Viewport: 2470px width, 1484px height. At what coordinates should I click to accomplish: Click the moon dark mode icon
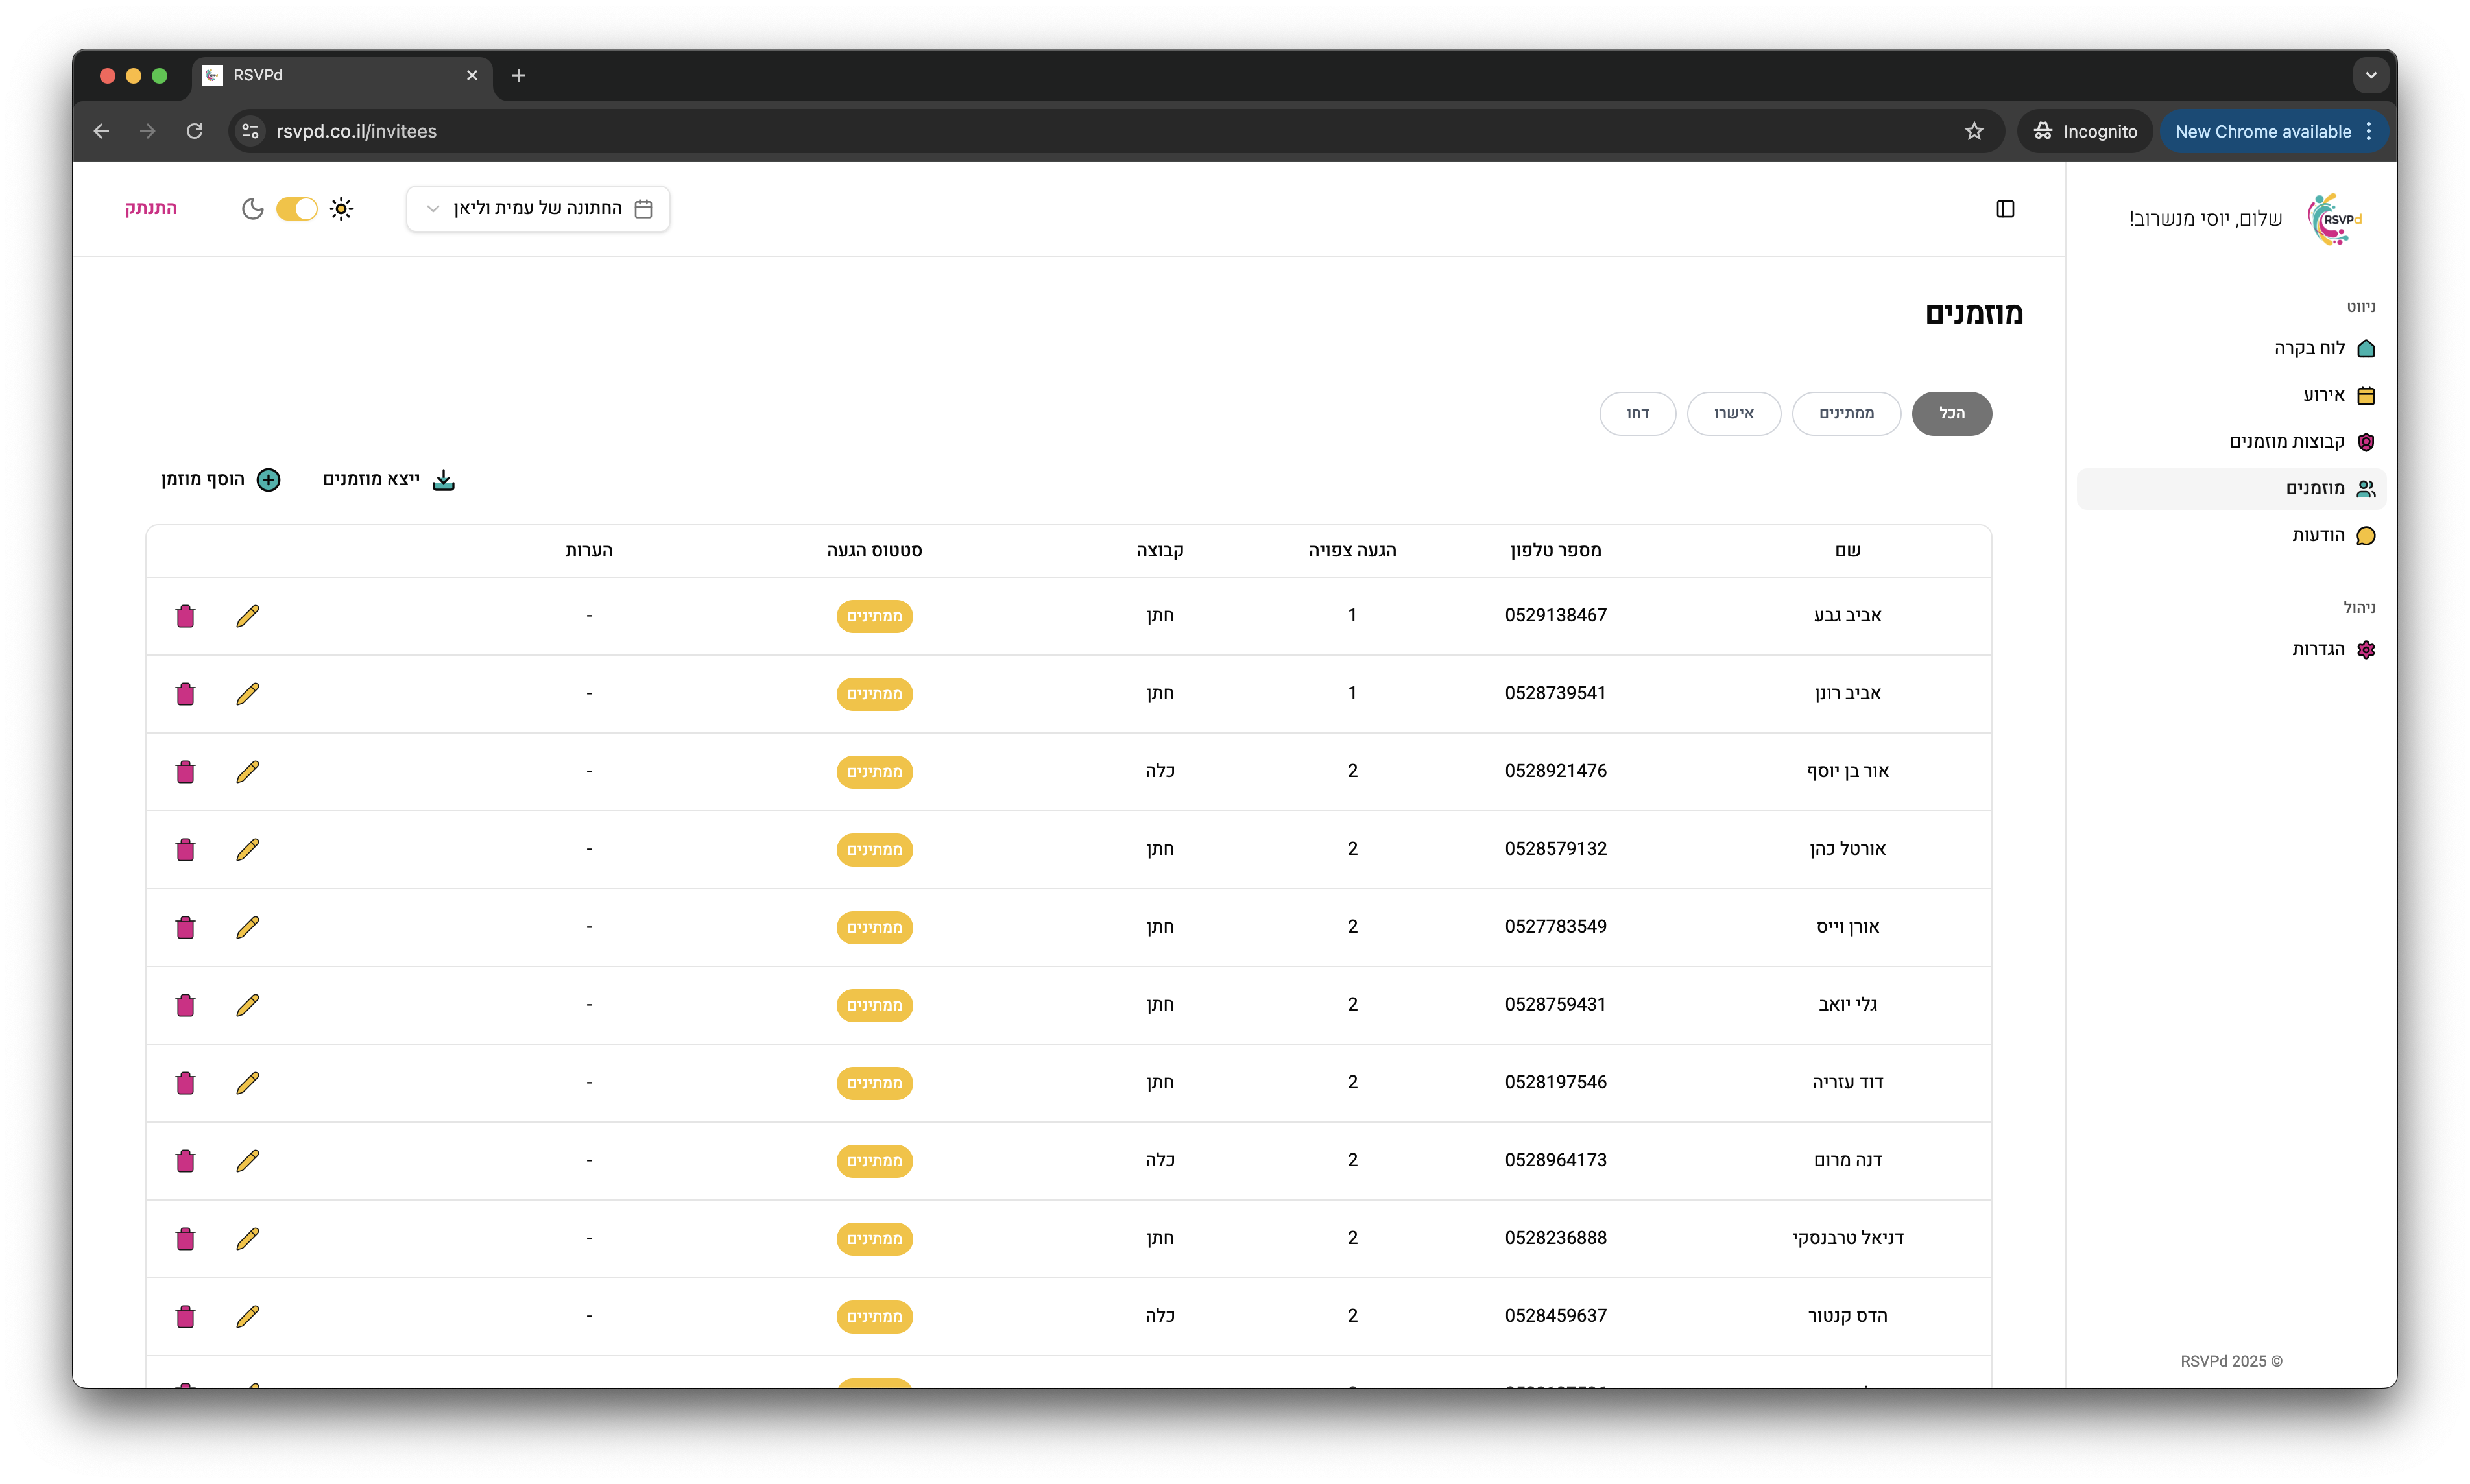click(x=252, y=209)
